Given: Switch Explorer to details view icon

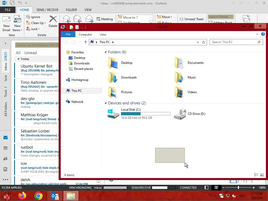Looking at the screenshot, I should click(256, 175).
